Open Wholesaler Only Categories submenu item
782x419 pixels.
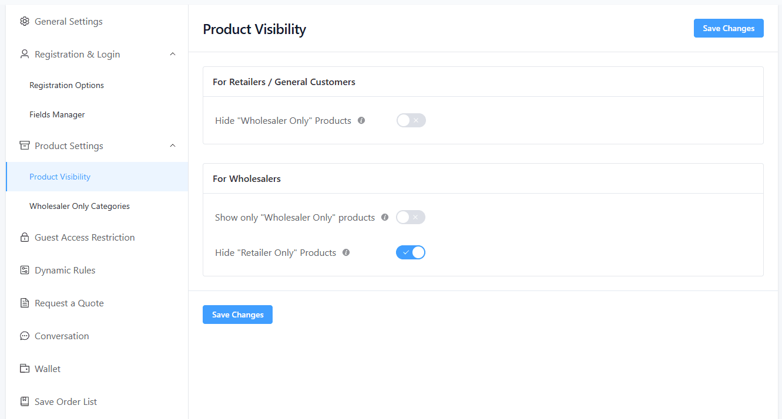click(79, 207)
